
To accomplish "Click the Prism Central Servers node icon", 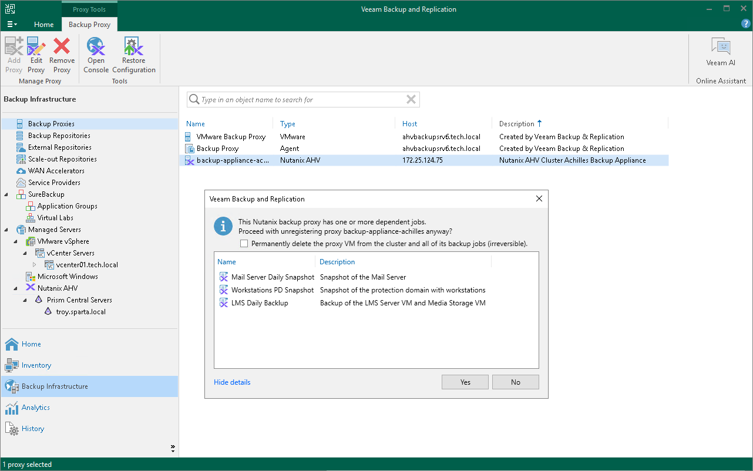I will (39, 300).
